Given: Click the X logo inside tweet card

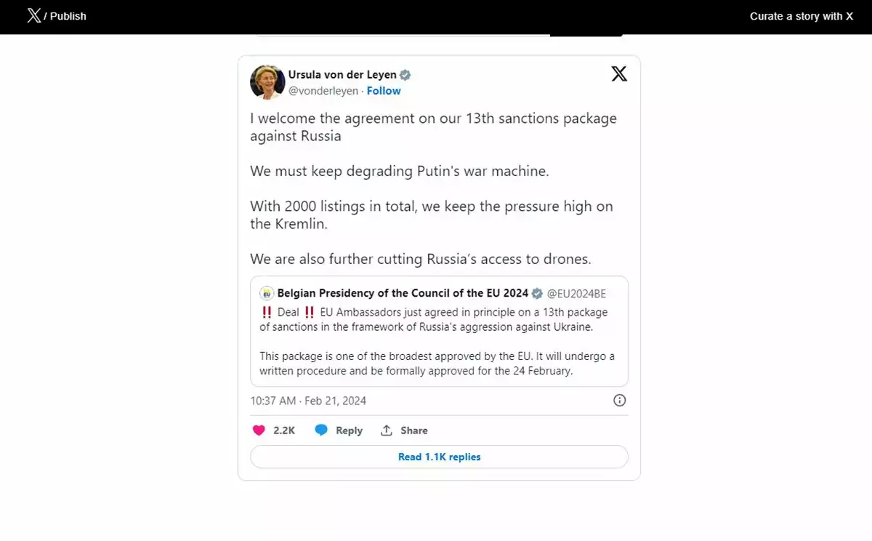Looking at the screenshot, I should pos(619,73).
